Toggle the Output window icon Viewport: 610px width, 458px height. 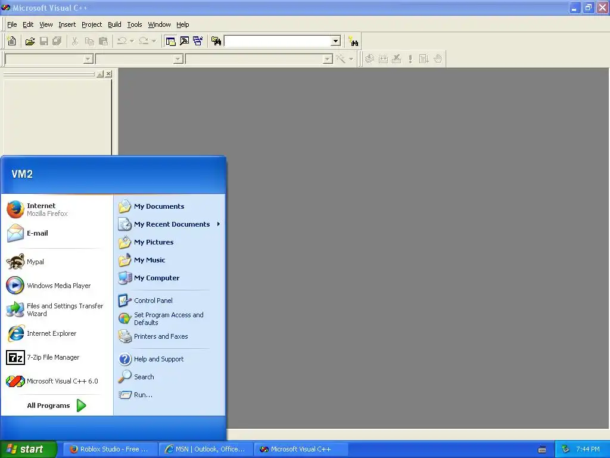tap(185, 41)
